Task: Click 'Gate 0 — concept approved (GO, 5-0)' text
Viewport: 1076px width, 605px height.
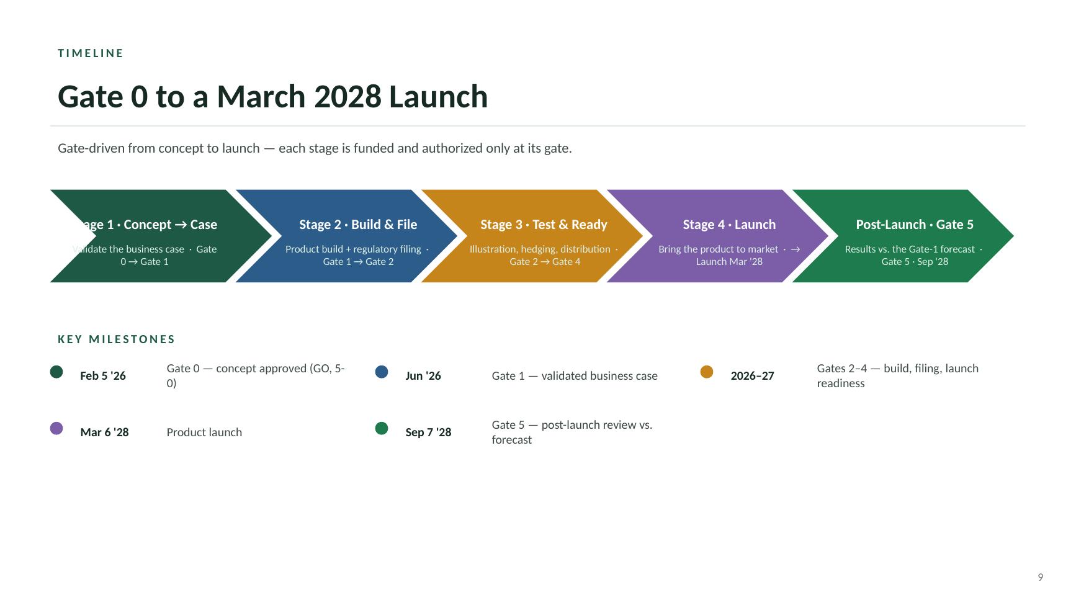Action: pos(256,376)
